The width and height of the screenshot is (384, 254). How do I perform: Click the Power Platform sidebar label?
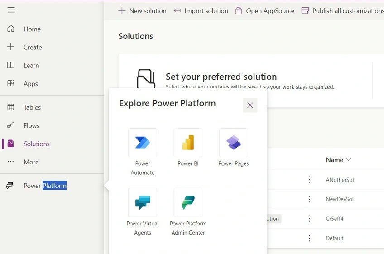tap(45, 186)
